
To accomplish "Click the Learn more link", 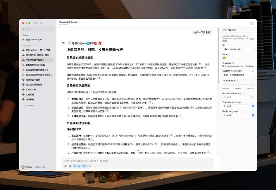I will point(252,39).
